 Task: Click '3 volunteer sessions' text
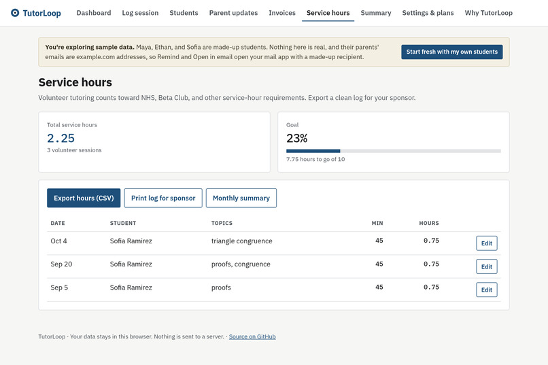(74, 150)
